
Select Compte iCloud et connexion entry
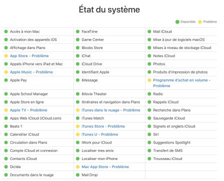33,150
